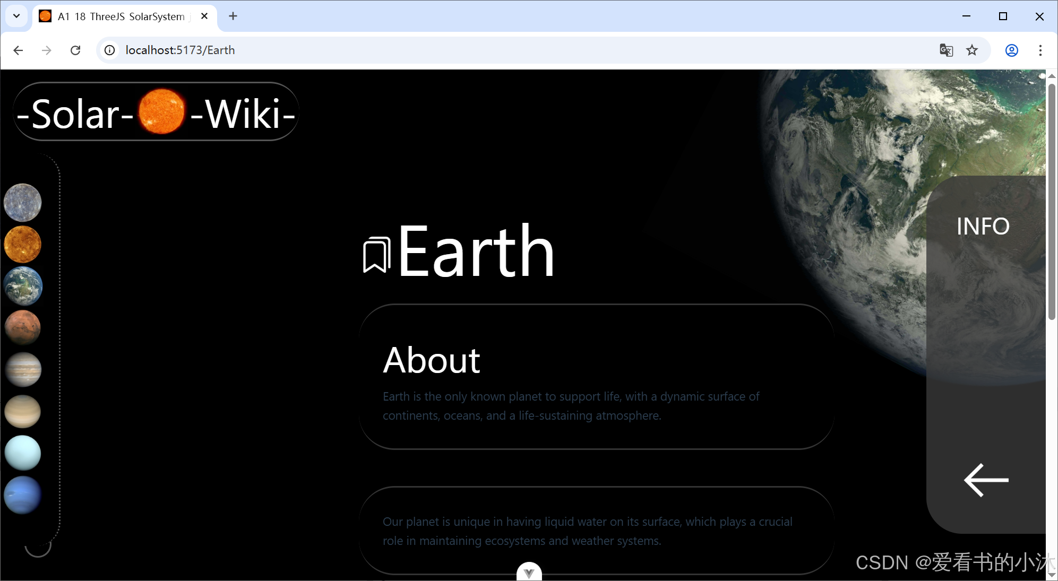Select the Earth planet icon in sidebar
Viewport: 1058px width, 581px height.
pyautogui.click(x=23, y=286)
